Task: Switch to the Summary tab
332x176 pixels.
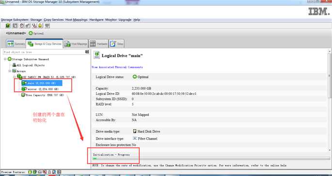Action: pyautogui.click(x=16, y=44)
